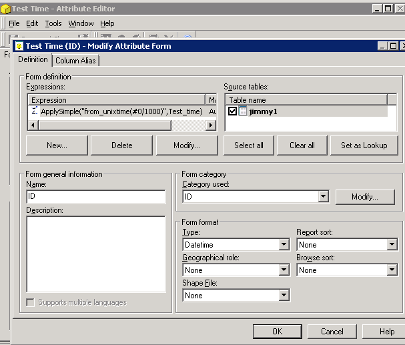Click the Clear all button

pyautogui.click(x=302, y=145)
